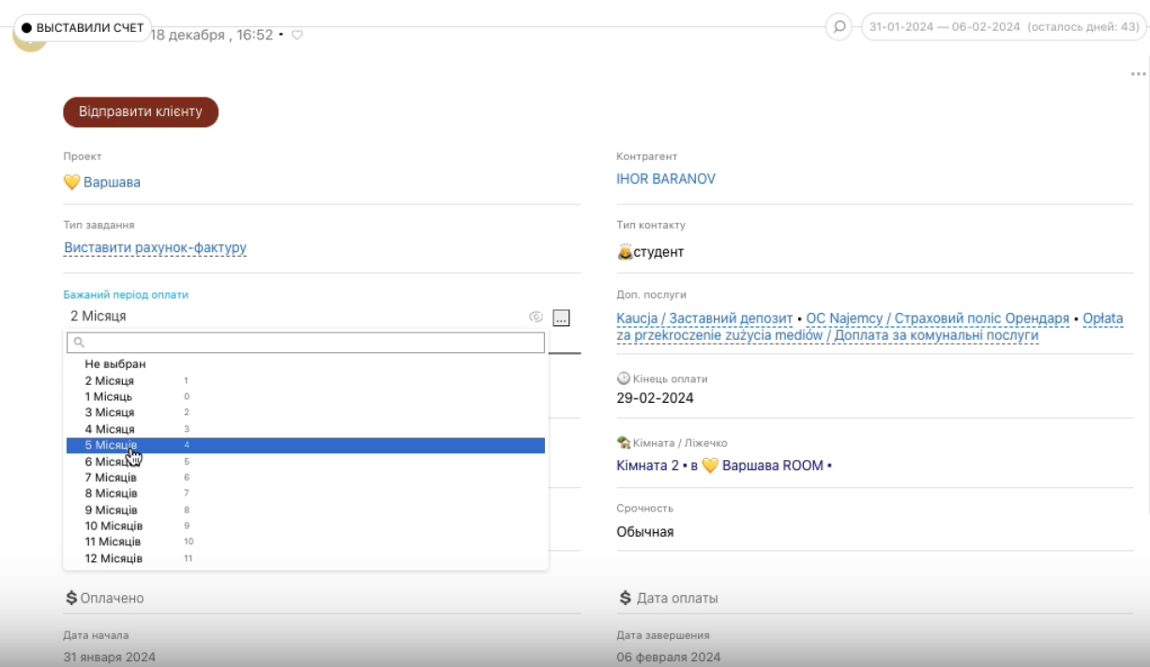Click the magnifier search icon at top
Image resolution: width=1150 pixels, height=667 pixels.
point(839,27)
